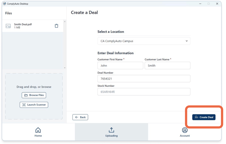
Task: Click the Back button
Action: [80, 117]
